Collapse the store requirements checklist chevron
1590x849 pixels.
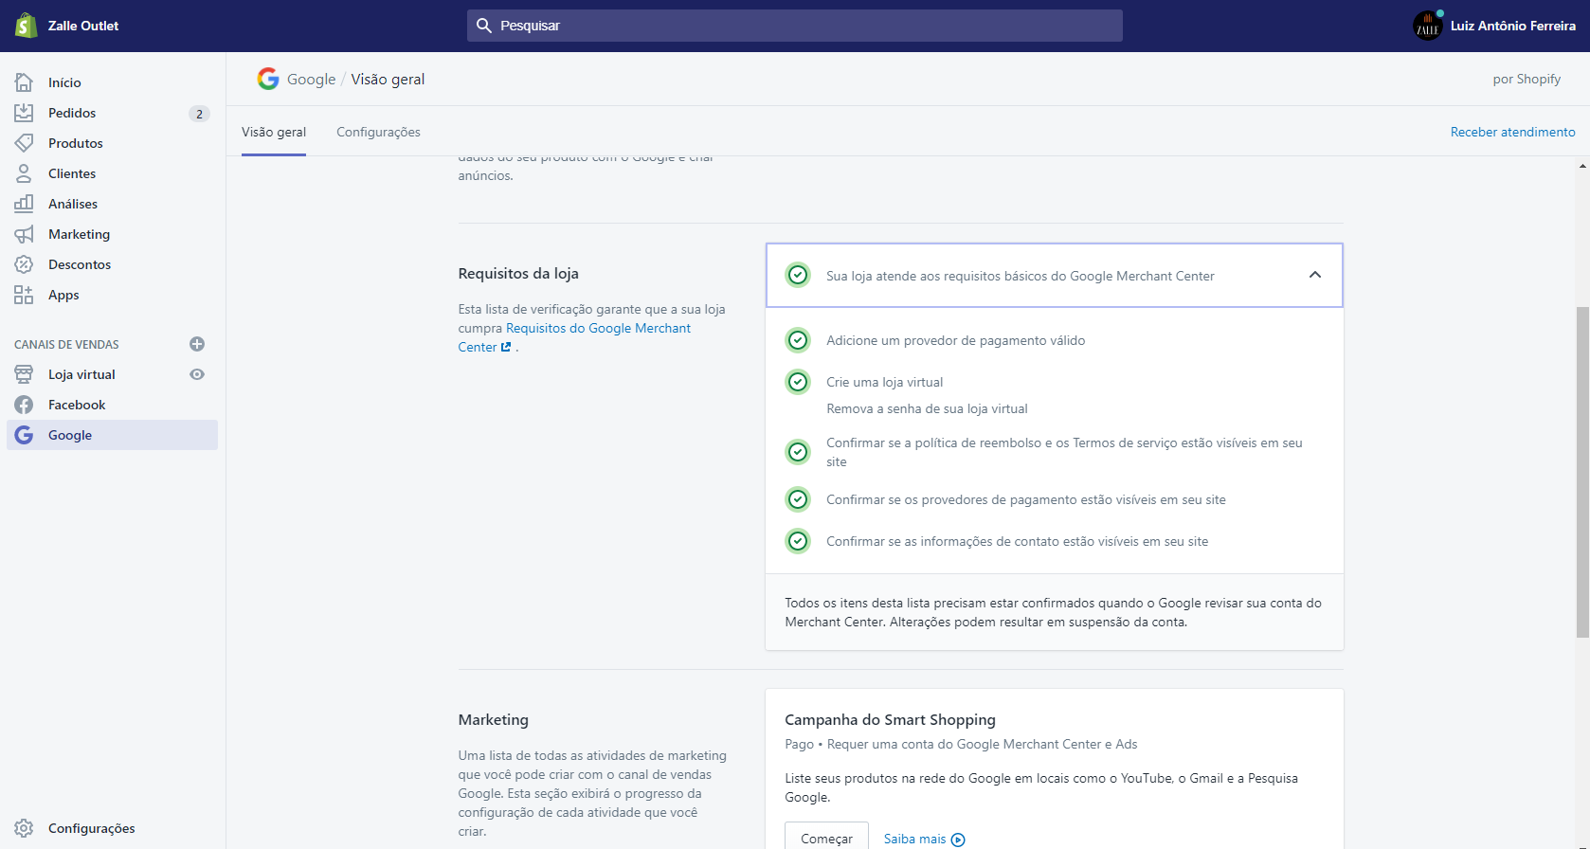click(x=1315, y=275)
